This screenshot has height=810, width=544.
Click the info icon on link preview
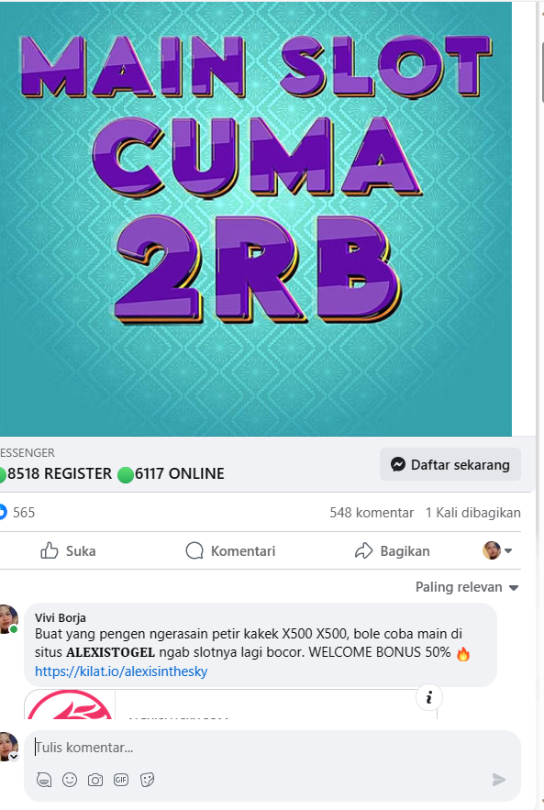428,698
